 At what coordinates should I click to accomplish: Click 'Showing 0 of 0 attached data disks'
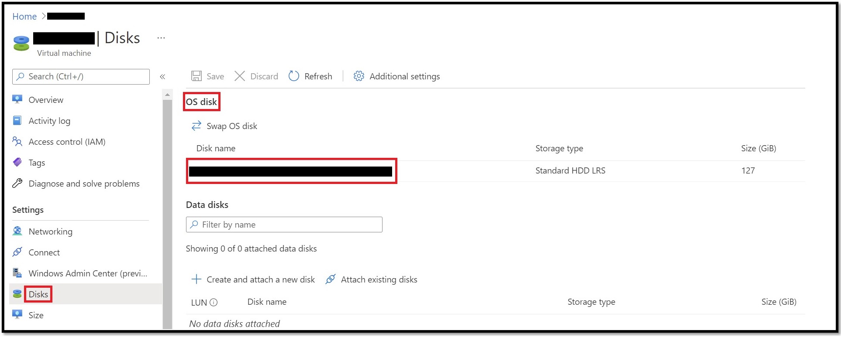(251, 248)
